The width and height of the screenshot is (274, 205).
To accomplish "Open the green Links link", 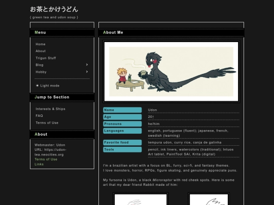I will point(39,164).
